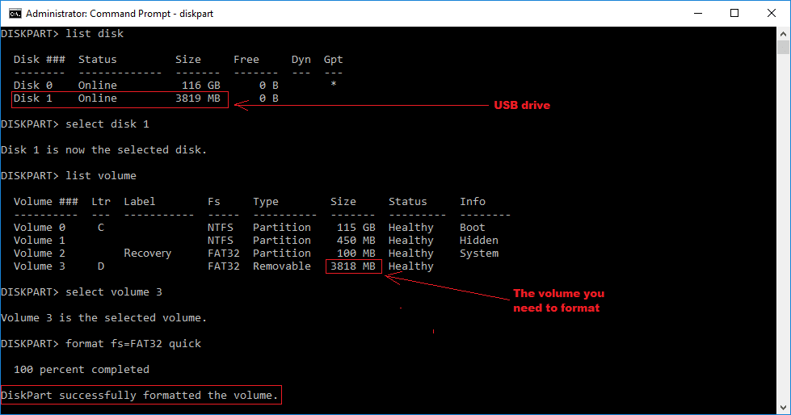Maximize the Command Prompt window
This screenshot has height=415, width=791.
(x=734, y=13)
